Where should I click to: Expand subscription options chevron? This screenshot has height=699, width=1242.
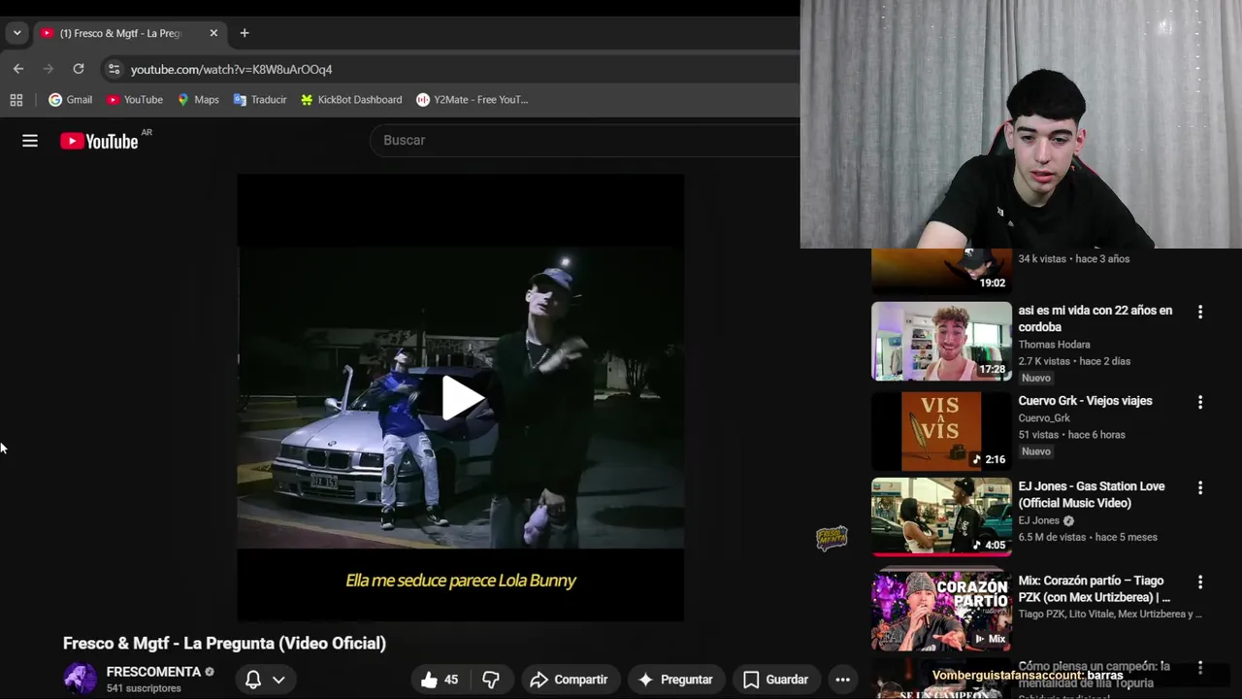pos(278,680)
